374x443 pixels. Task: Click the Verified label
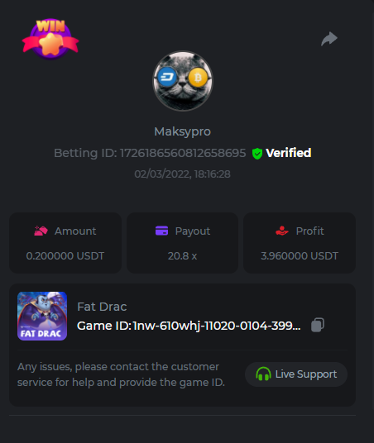[289, 153]
